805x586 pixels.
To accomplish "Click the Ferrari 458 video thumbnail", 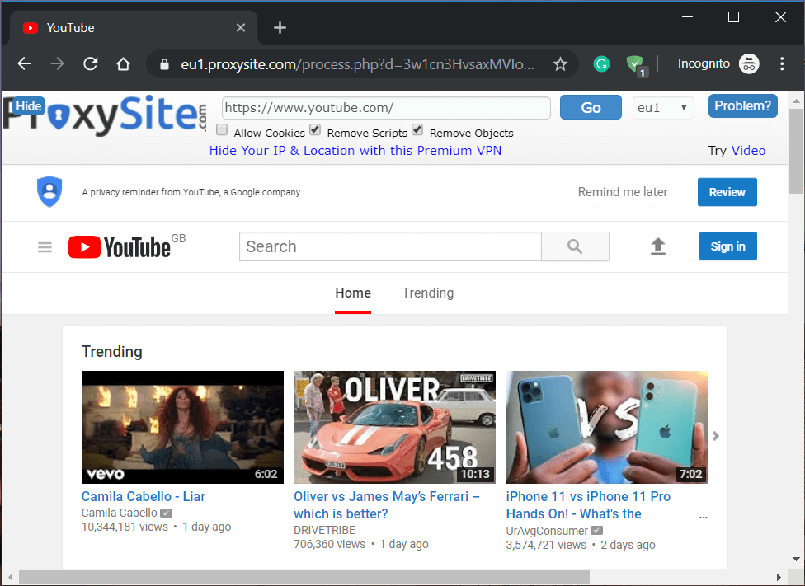I will (394, 427).
